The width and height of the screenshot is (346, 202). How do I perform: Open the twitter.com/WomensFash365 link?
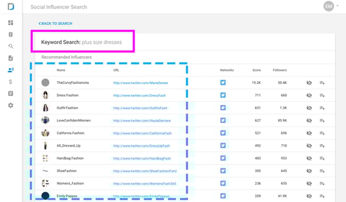coord(145,183)
